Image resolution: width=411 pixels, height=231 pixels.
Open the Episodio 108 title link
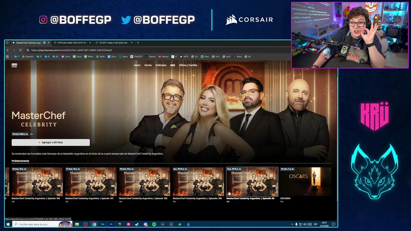point(143,198)
